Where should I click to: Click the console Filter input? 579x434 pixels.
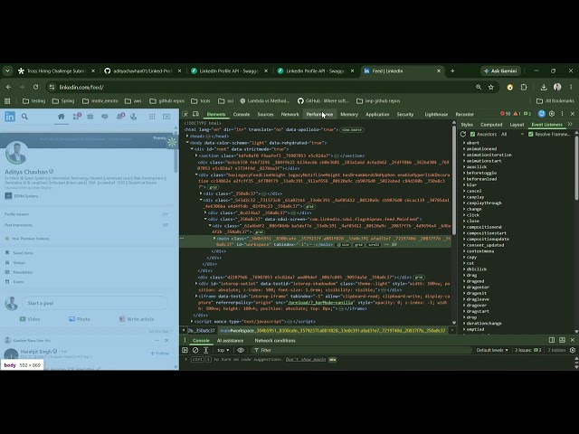pyautogui.click(x=360, y=350)
